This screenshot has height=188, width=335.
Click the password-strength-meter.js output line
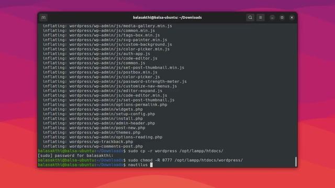(x=115, y=81)
